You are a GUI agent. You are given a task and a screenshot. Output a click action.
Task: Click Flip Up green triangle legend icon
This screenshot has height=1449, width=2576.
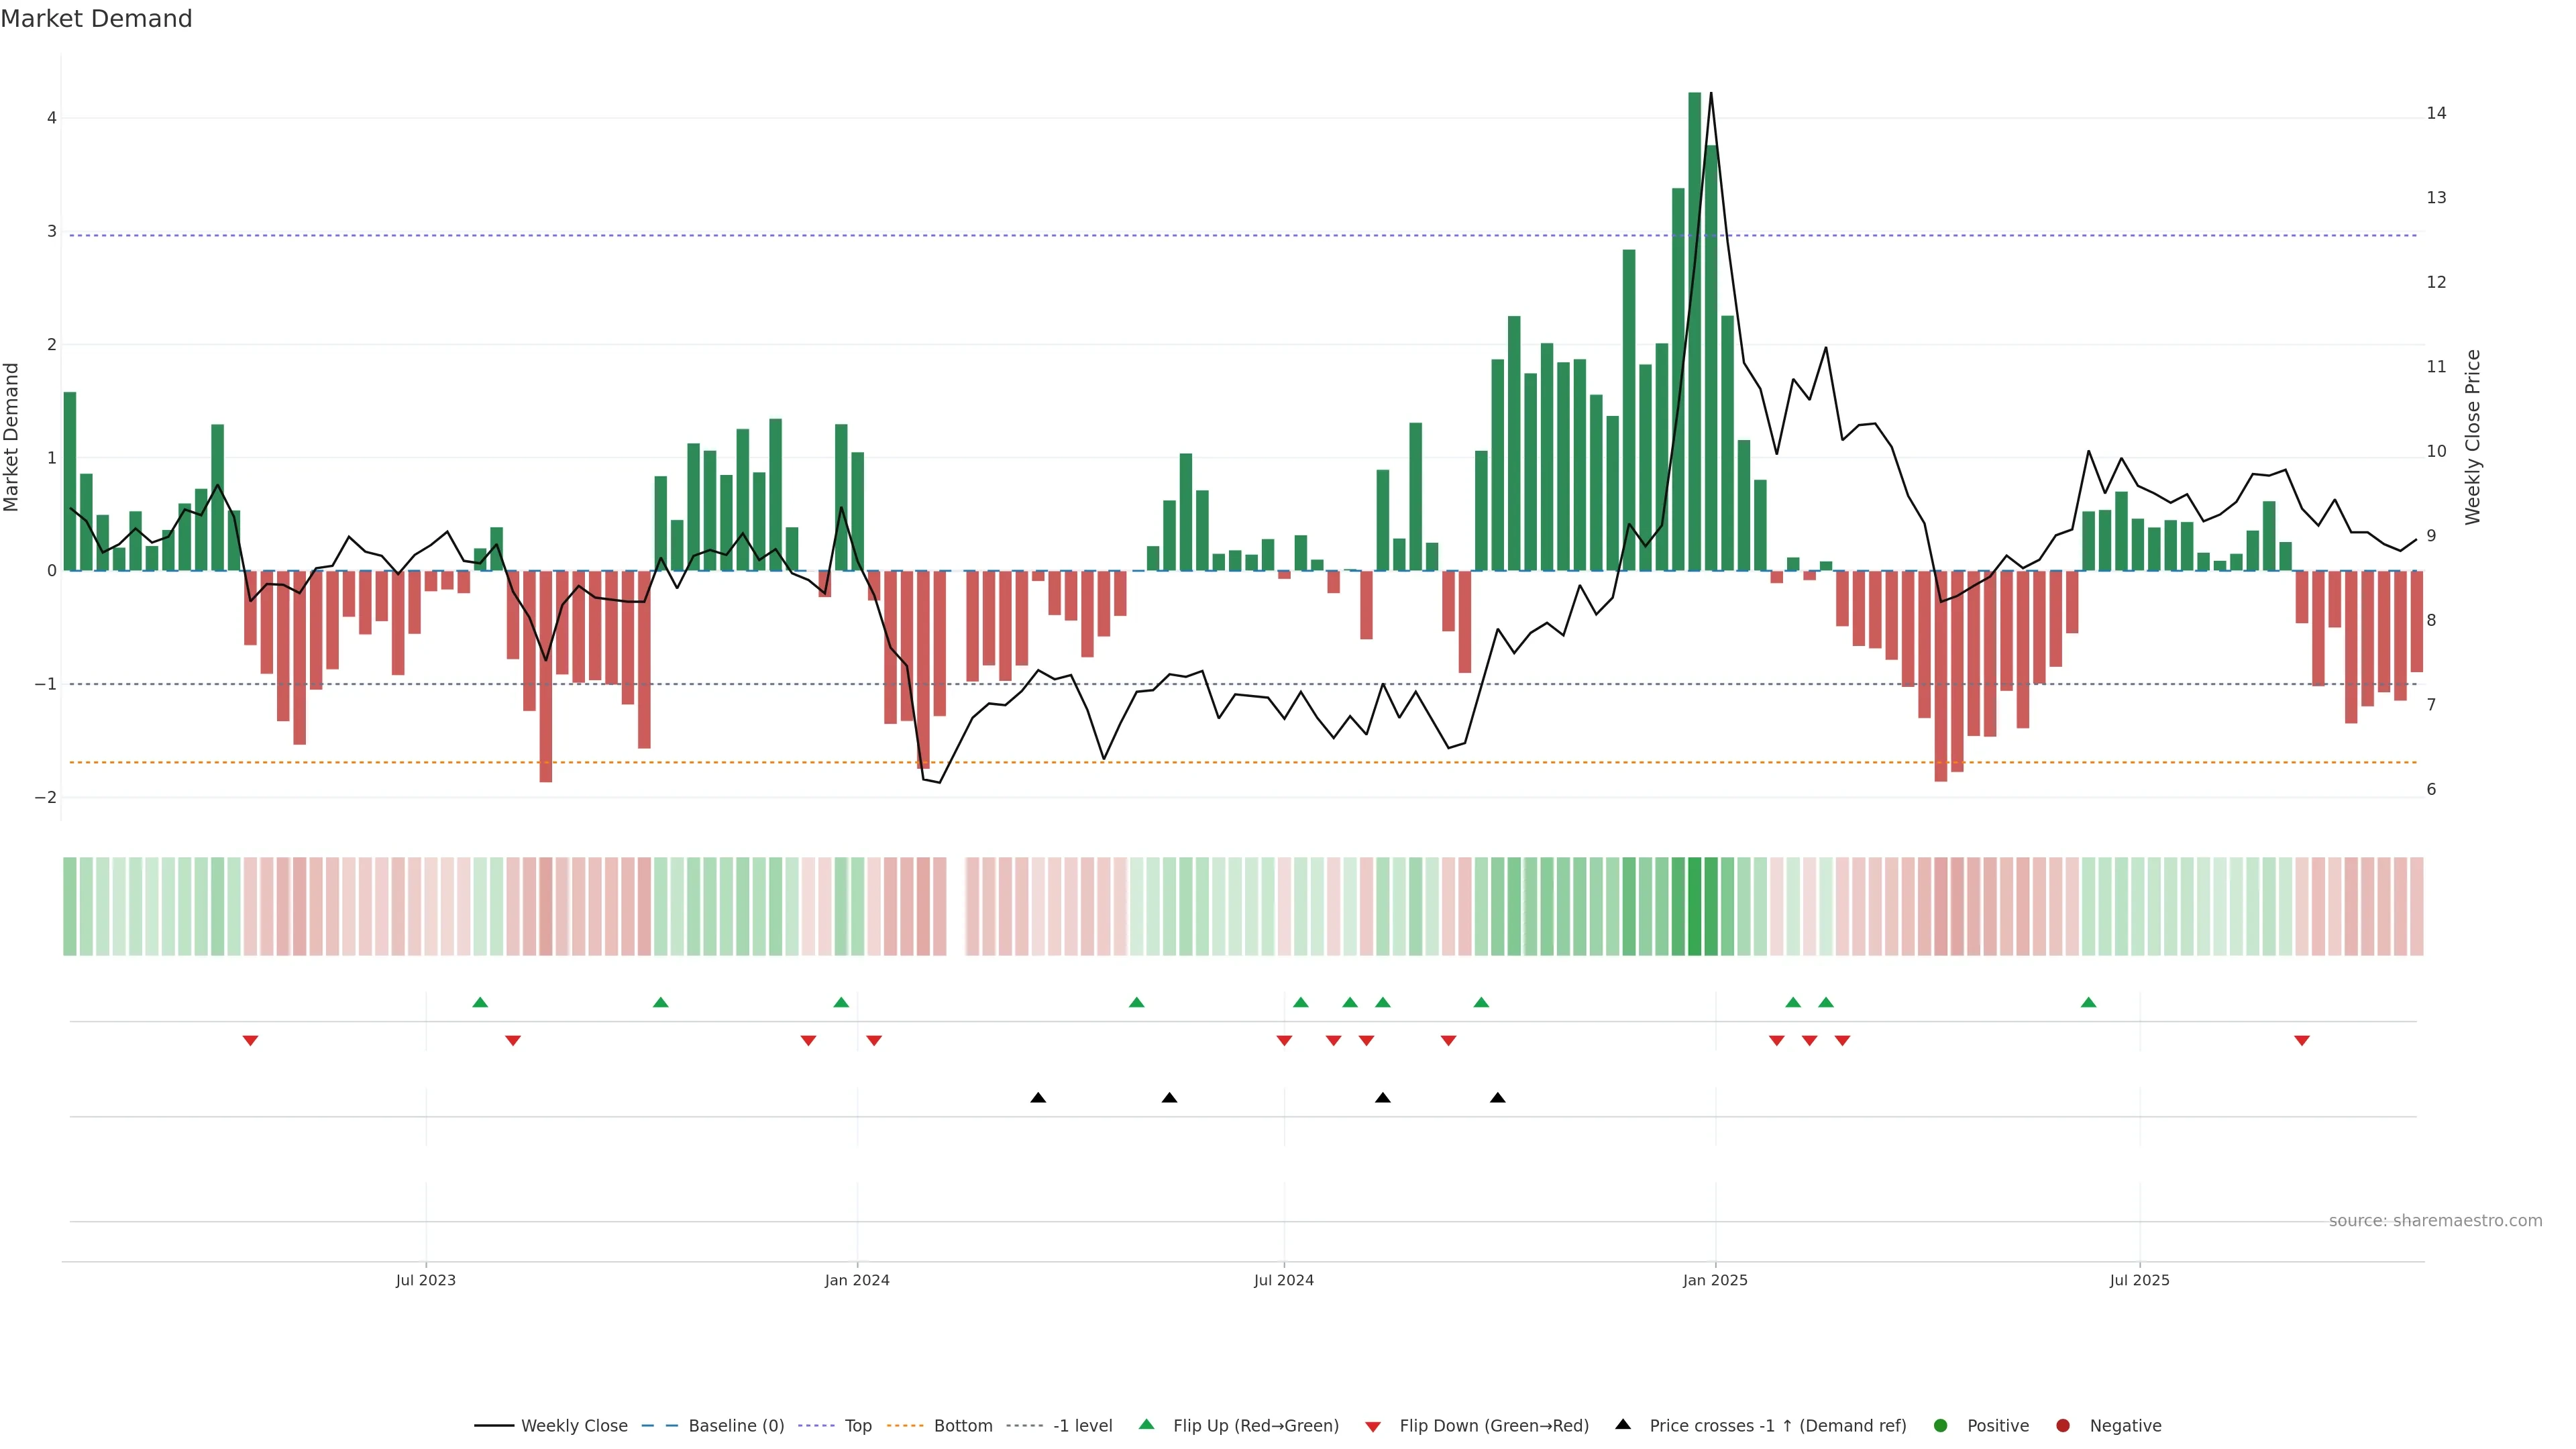click(1147, 1425)
